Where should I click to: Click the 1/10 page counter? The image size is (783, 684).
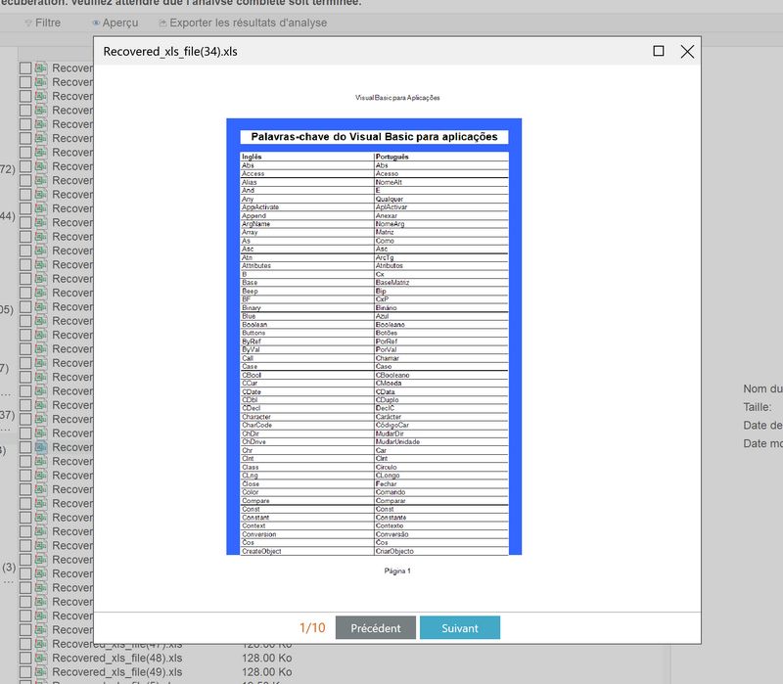pos(312,627)
